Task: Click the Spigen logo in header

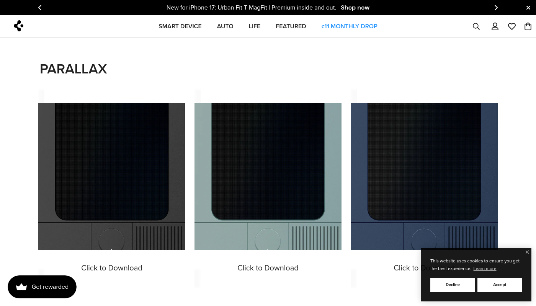Action: pyautogui.click(x=18, y=26)
